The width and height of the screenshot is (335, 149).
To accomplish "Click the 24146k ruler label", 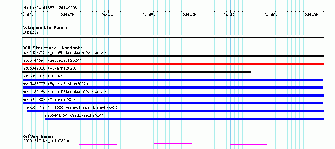I will pos(189,15).
